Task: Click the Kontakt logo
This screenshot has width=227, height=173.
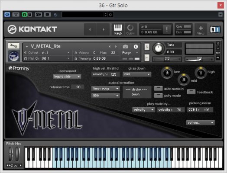Action: tap(32, 29)
